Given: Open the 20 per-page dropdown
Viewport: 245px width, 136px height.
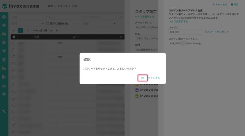Looking at the screenshot, I should pyautogui.click(x=54, y=31).
